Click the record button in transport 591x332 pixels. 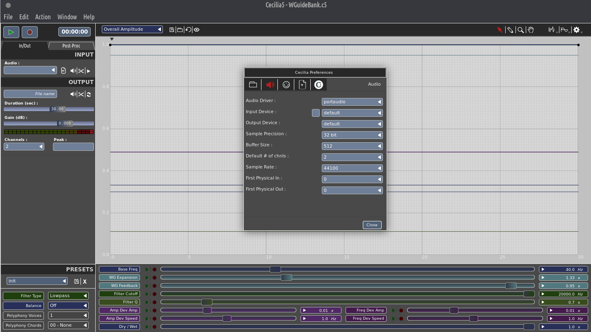pos(30,32)
